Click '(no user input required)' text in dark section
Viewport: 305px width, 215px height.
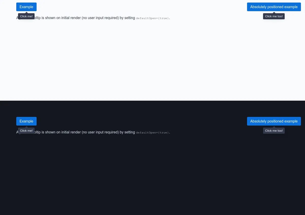[100, 132]
